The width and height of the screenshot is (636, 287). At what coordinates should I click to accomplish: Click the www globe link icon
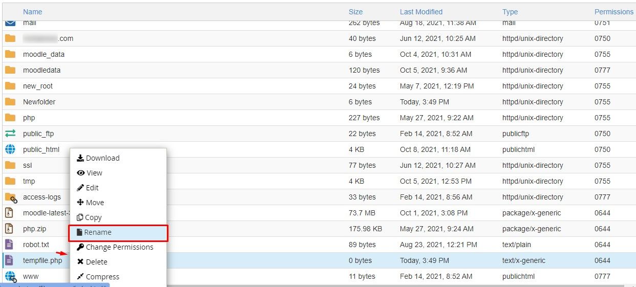click(x=10, y=277)
